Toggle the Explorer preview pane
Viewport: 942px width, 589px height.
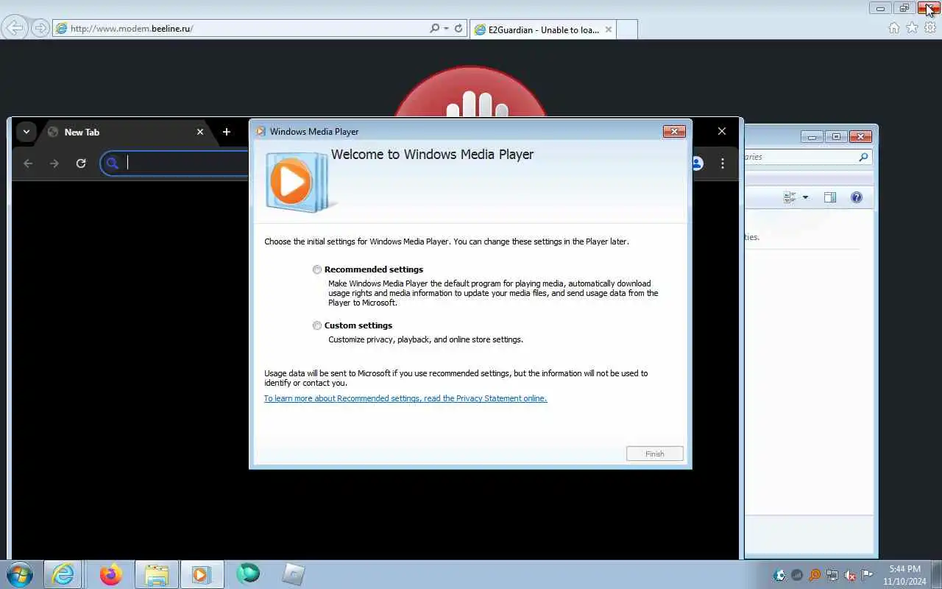click(830, 197)
